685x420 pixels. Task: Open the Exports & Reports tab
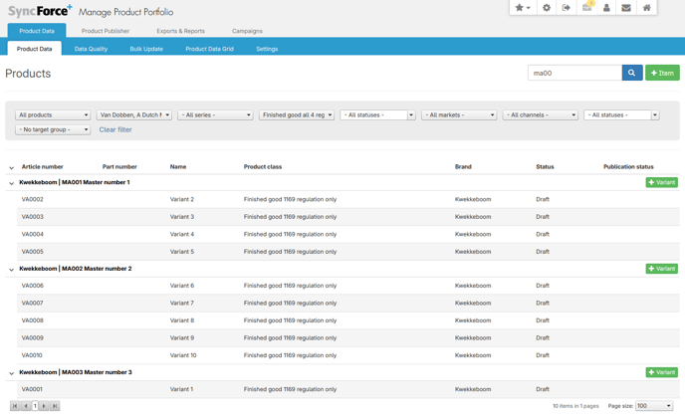point(180,31)
